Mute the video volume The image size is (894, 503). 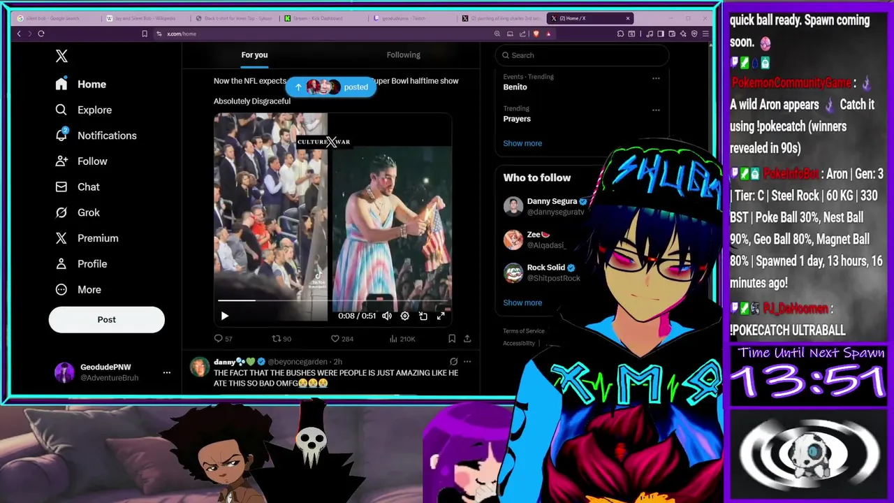[386, 316]
